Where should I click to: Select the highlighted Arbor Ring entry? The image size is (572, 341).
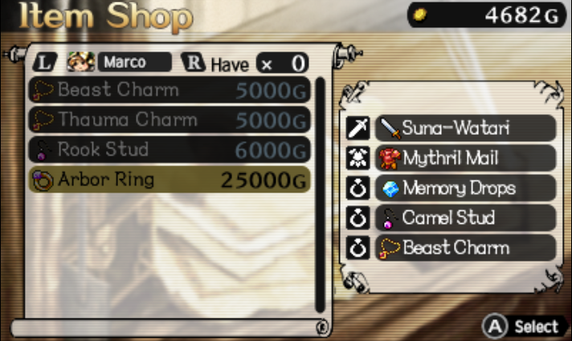click(170, 180)
